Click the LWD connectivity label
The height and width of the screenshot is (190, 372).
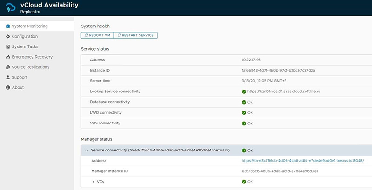tap(106, 112)
